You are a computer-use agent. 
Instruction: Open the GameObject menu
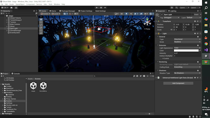(20, 4)
